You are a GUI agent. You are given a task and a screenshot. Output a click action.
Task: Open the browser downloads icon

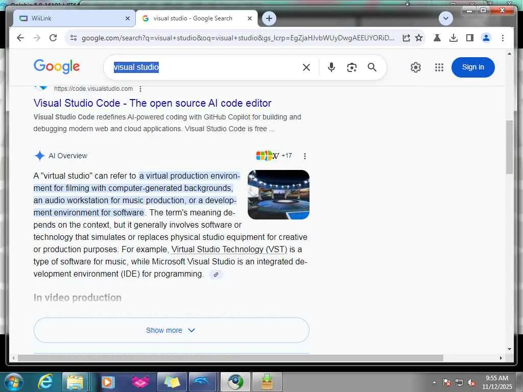(x=454, y=38)
